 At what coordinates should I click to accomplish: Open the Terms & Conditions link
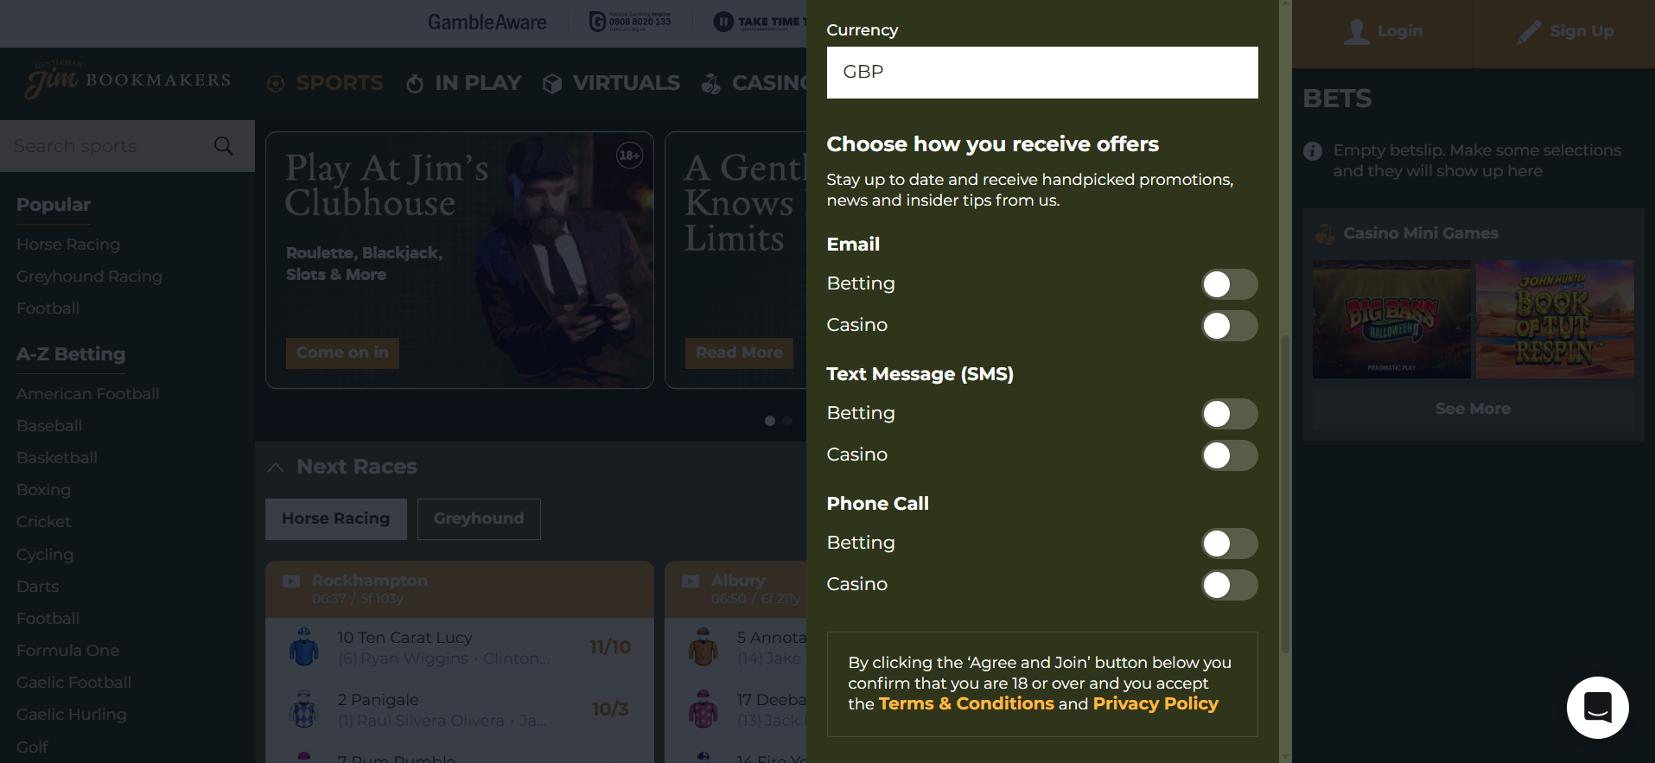pyautogui.click(x=966, y=703)
